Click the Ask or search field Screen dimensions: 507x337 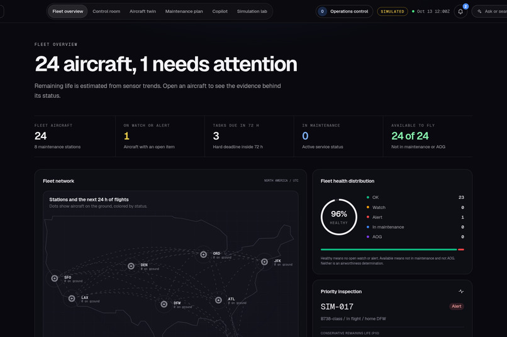click(x=490, y=11)
